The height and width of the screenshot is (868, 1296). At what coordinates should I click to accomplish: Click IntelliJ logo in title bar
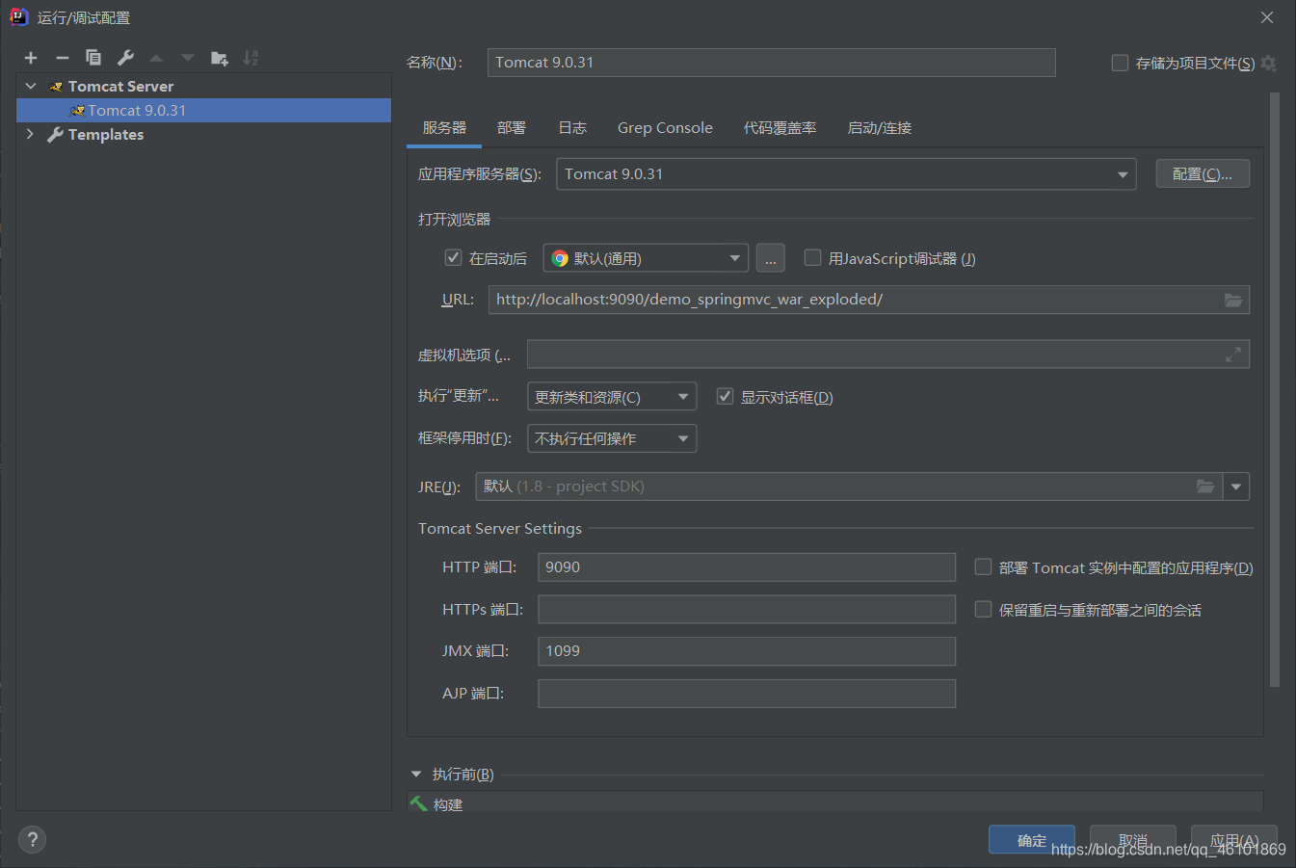[18, 17]
